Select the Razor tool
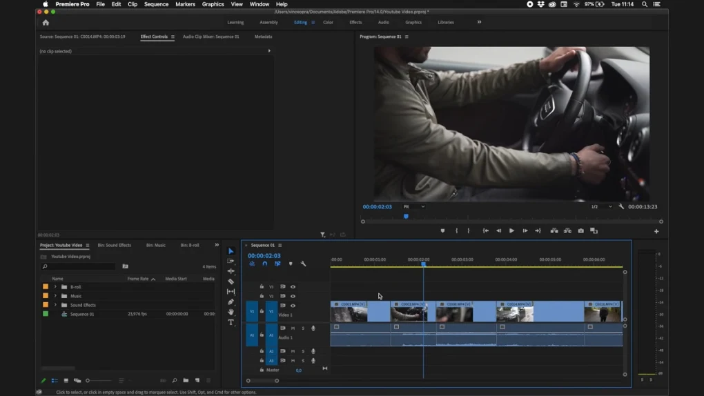Screen dimensions: 704x396 [231, 281]
